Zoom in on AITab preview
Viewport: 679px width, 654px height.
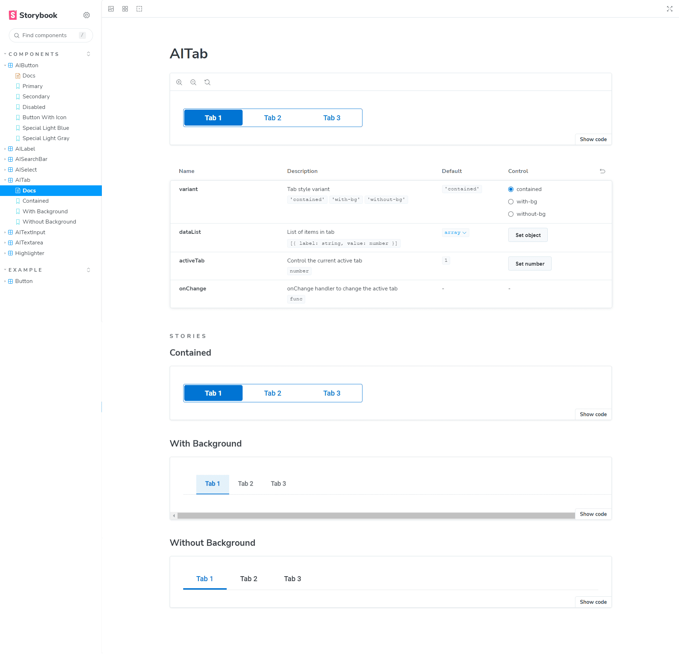tap(179, 82)
